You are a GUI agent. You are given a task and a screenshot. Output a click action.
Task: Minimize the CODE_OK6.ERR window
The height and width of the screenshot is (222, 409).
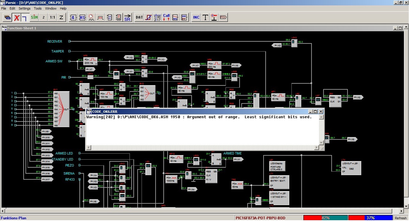click(x=310, y=111)
